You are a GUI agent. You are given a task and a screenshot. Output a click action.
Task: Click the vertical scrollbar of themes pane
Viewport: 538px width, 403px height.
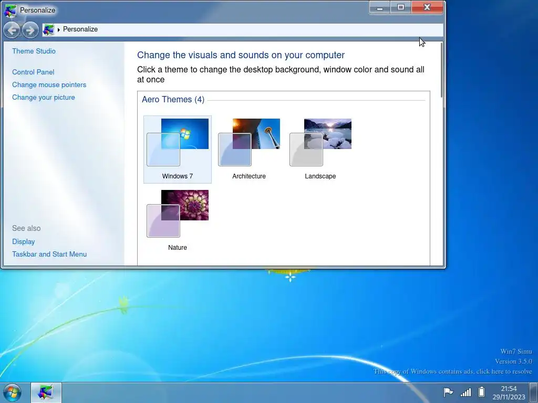[441, 70]
